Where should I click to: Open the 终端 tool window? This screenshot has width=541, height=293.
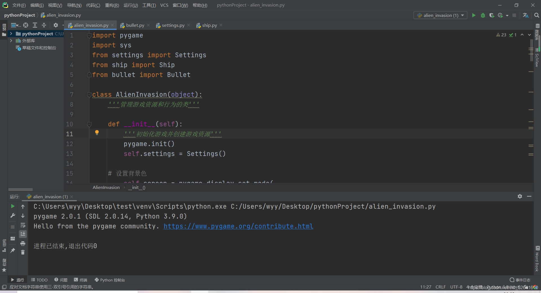(81, 280)
